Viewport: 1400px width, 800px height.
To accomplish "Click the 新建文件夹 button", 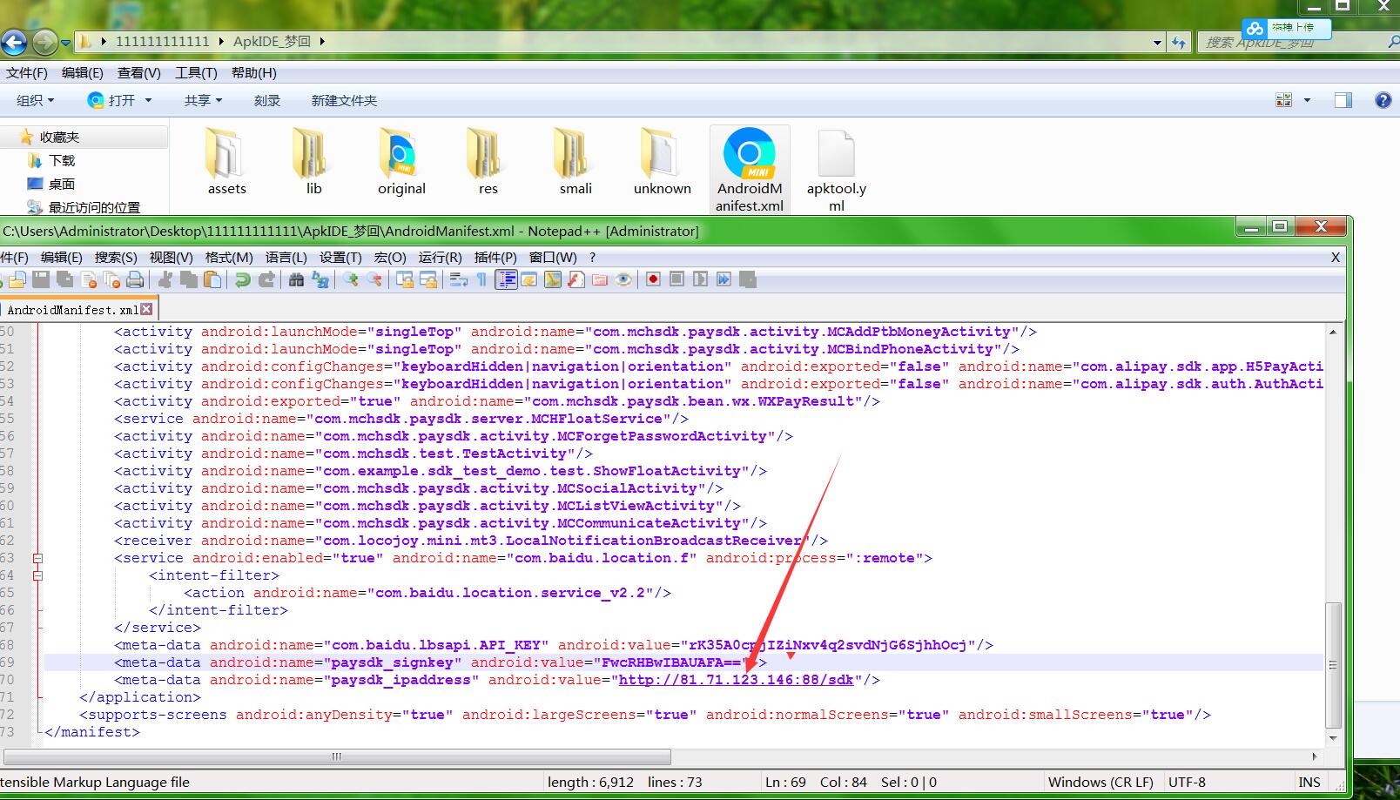I will pyautogui.click(x=344, y=101).
